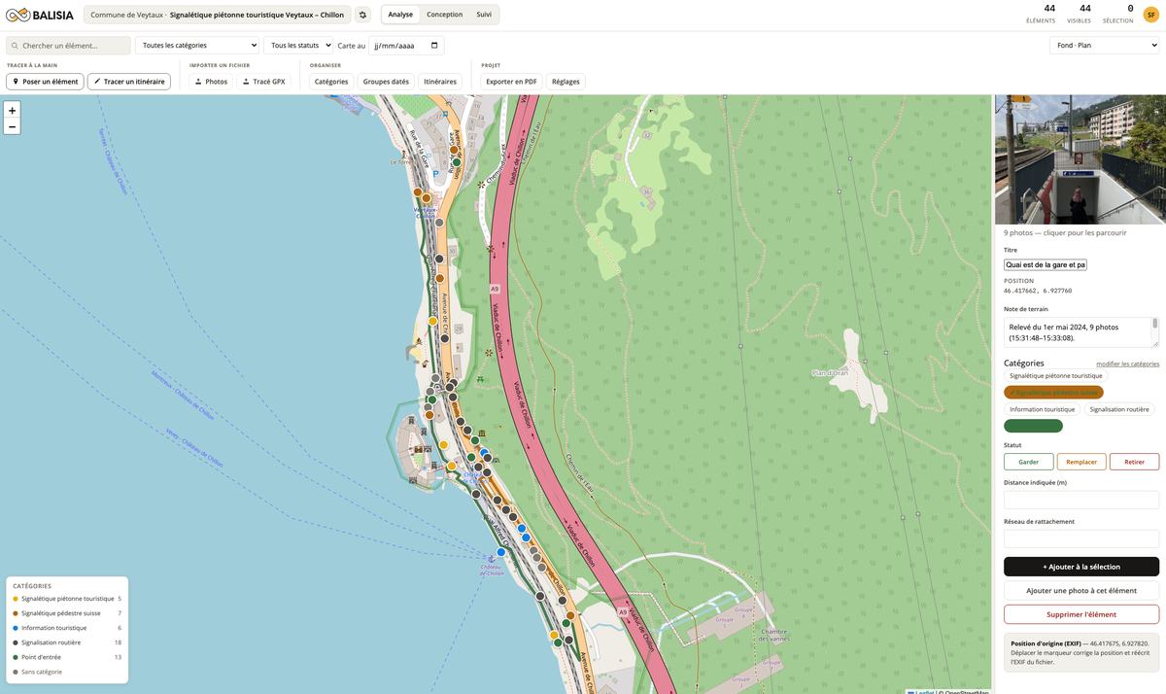Toggle Information touristique category chip

[1043, 409]
